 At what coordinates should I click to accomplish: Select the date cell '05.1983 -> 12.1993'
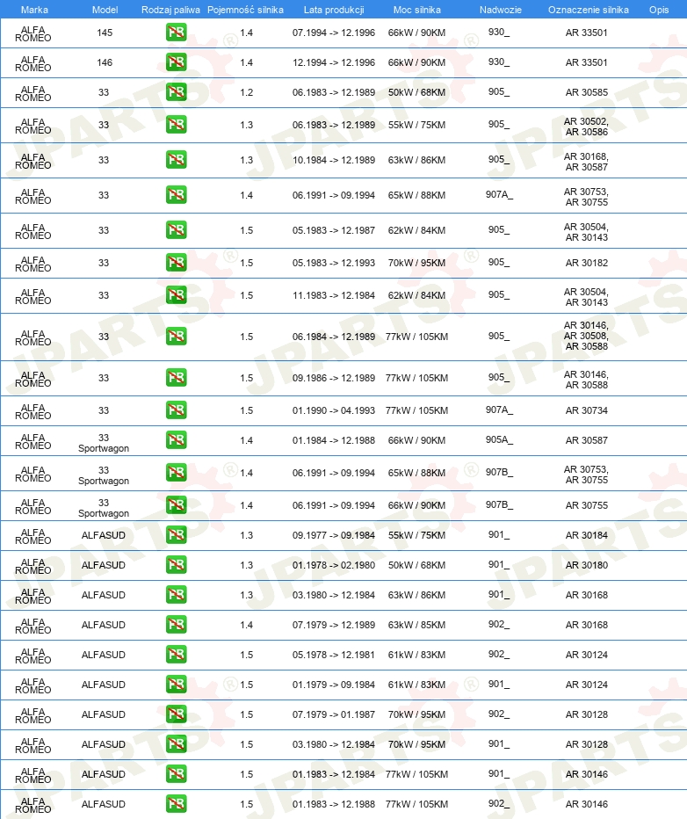point(334,262)
